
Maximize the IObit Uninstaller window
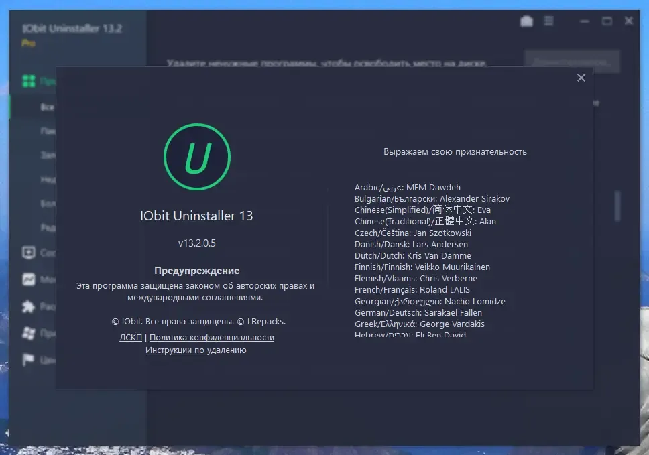tap(607, 21)
